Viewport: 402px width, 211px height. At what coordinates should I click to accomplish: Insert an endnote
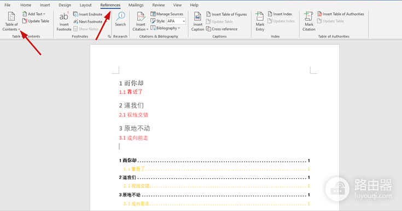88,14
